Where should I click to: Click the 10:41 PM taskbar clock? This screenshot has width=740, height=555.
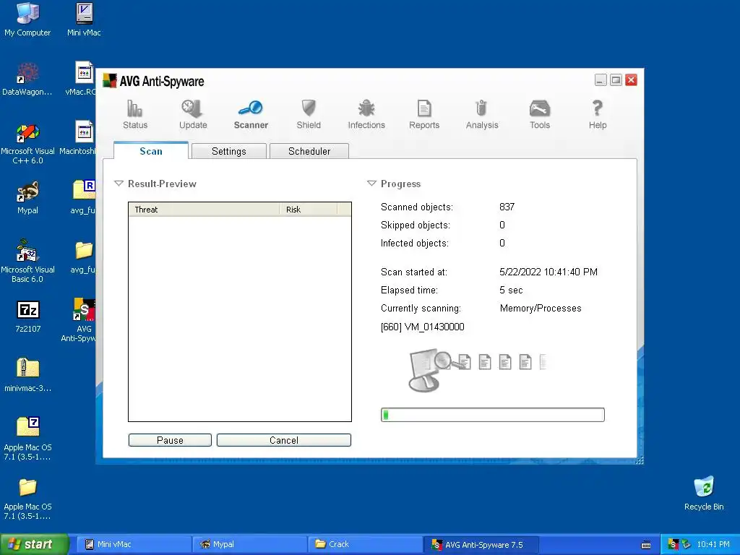(x=713, y=544)
